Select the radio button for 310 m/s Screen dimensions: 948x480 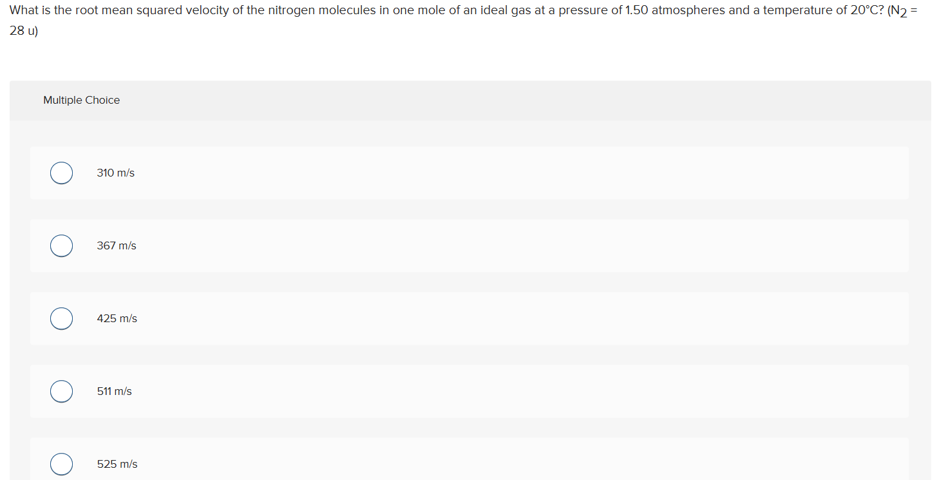pos(61,173)
